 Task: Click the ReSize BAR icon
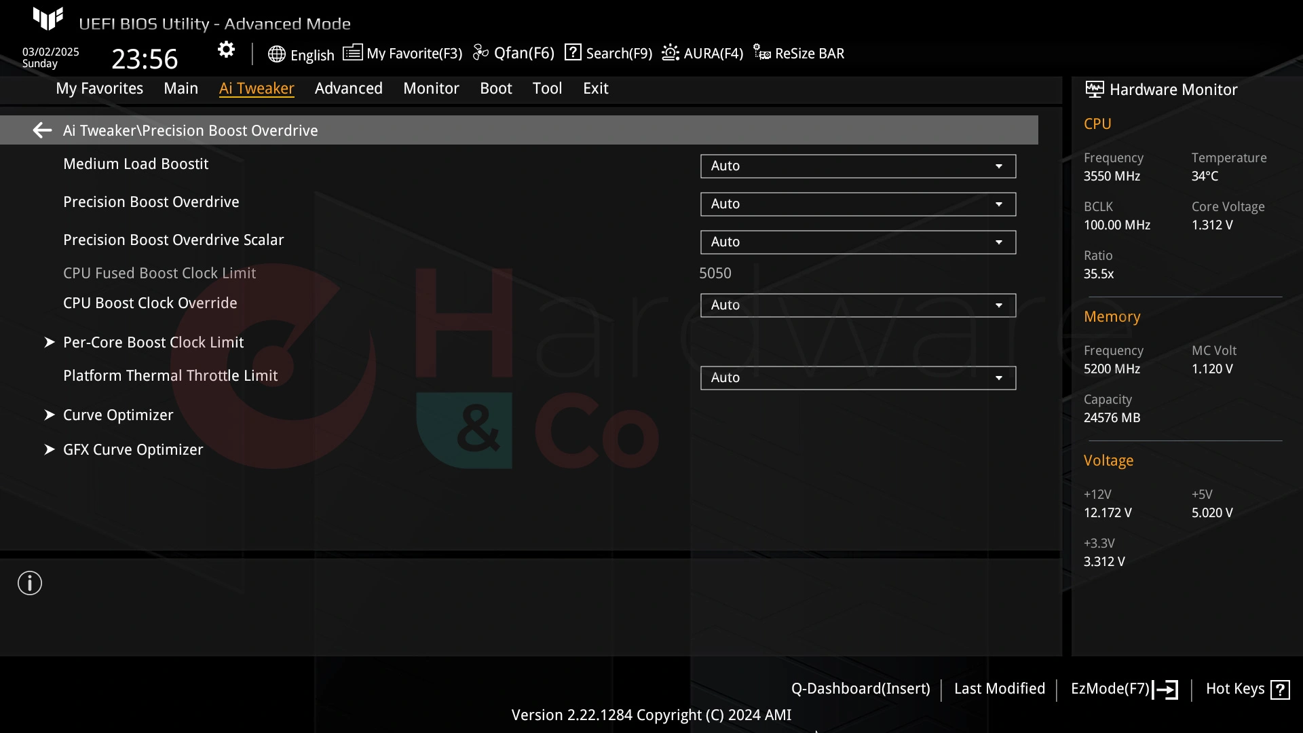tap(761, 52)
